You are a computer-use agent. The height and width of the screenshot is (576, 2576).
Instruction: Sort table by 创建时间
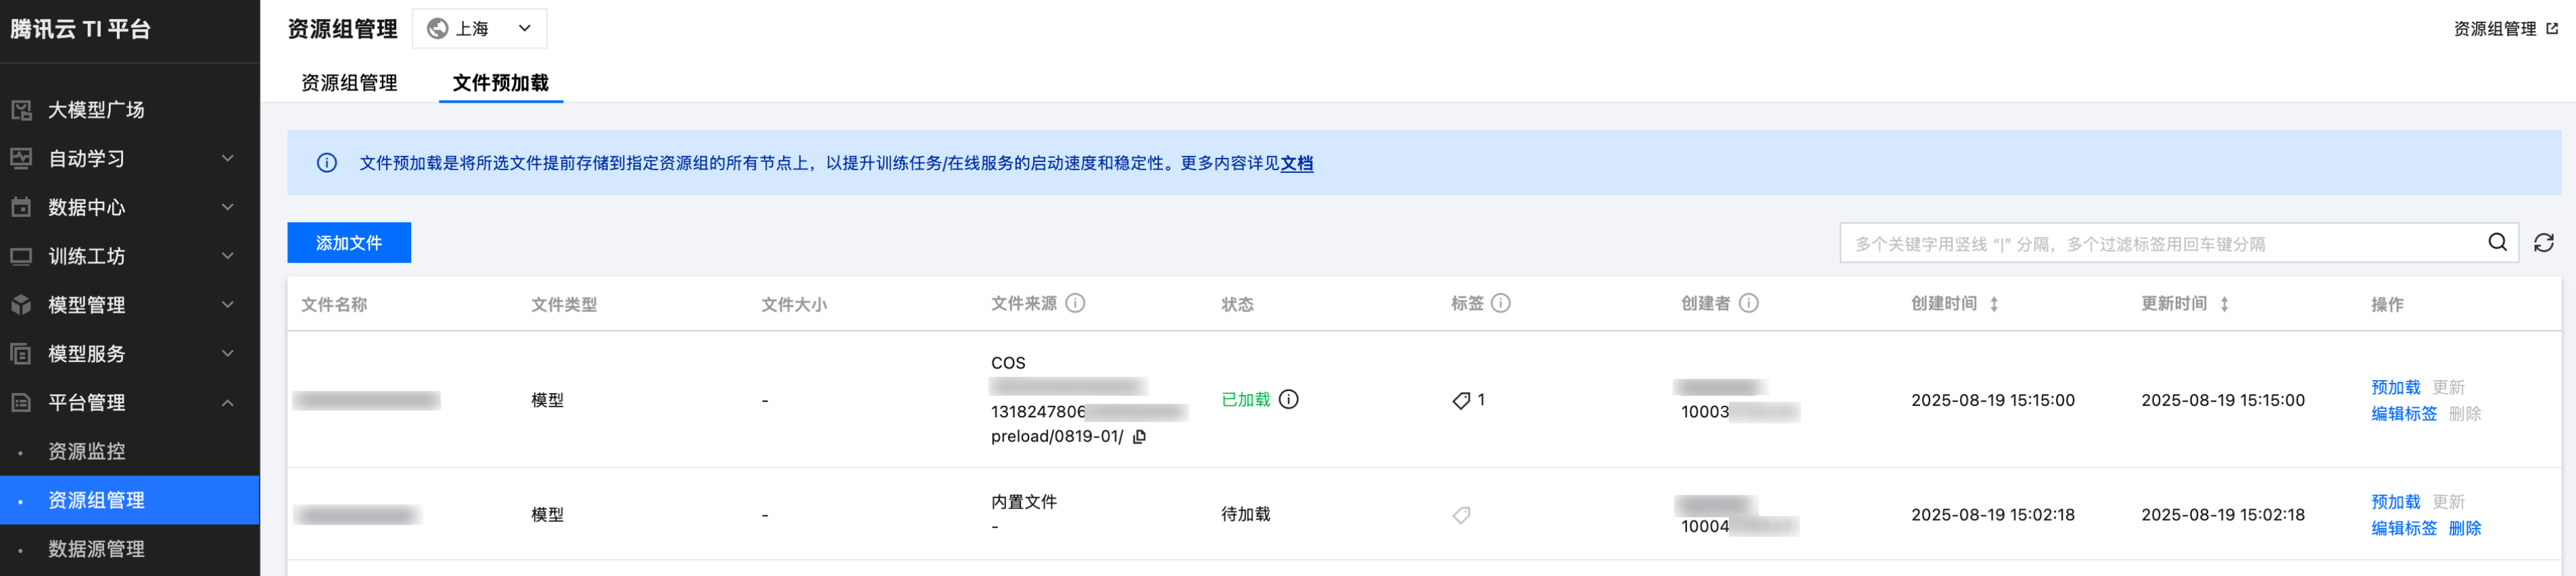(x=1993, y=305)
